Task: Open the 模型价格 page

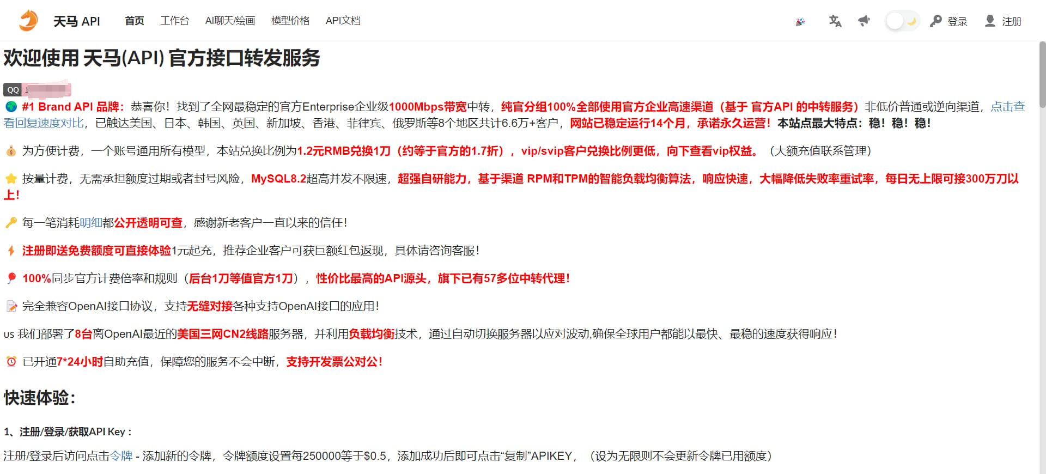Action: point(290,21)
